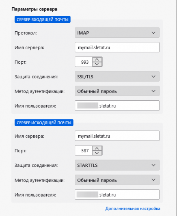Click the incoming port field showing 993
The height and width of the screenshot is (216, 177).
[84, 62]
